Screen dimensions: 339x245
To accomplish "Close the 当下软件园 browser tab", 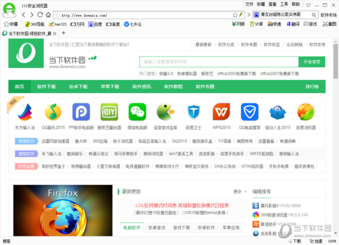I will (55, 33).
